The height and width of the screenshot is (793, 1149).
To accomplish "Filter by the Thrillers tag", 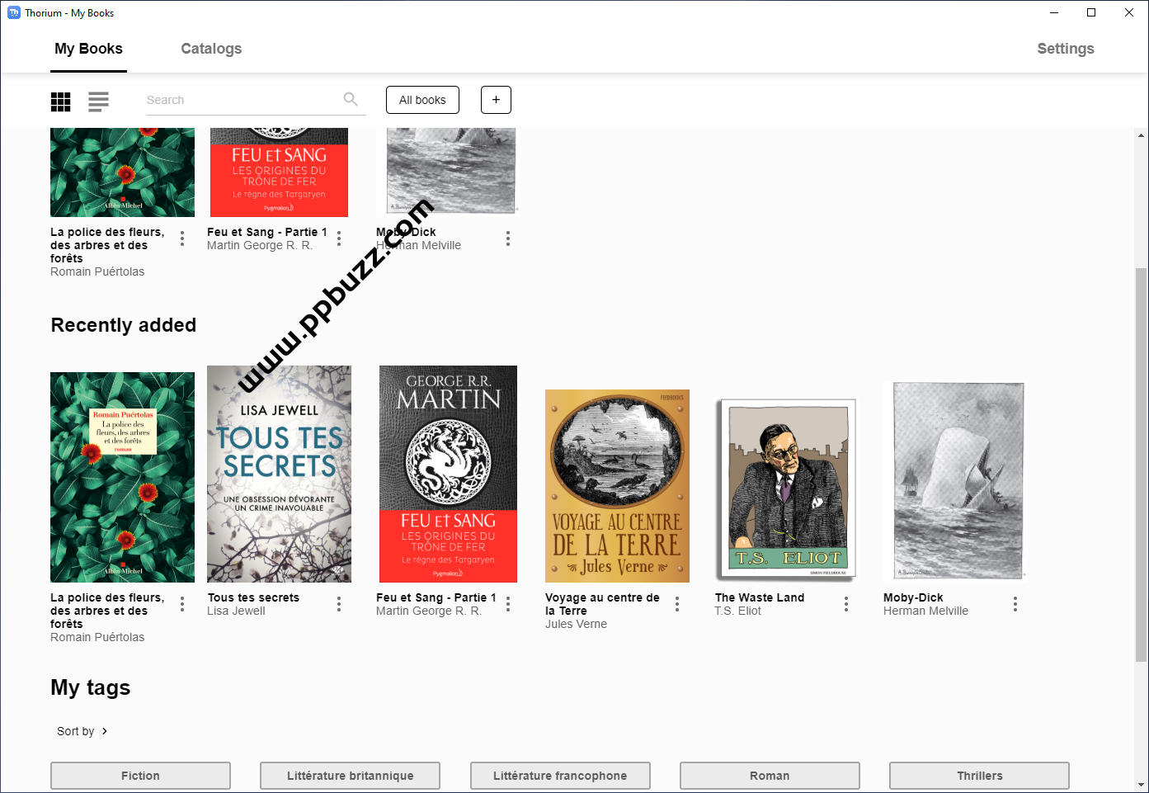I will coord(979,776).
